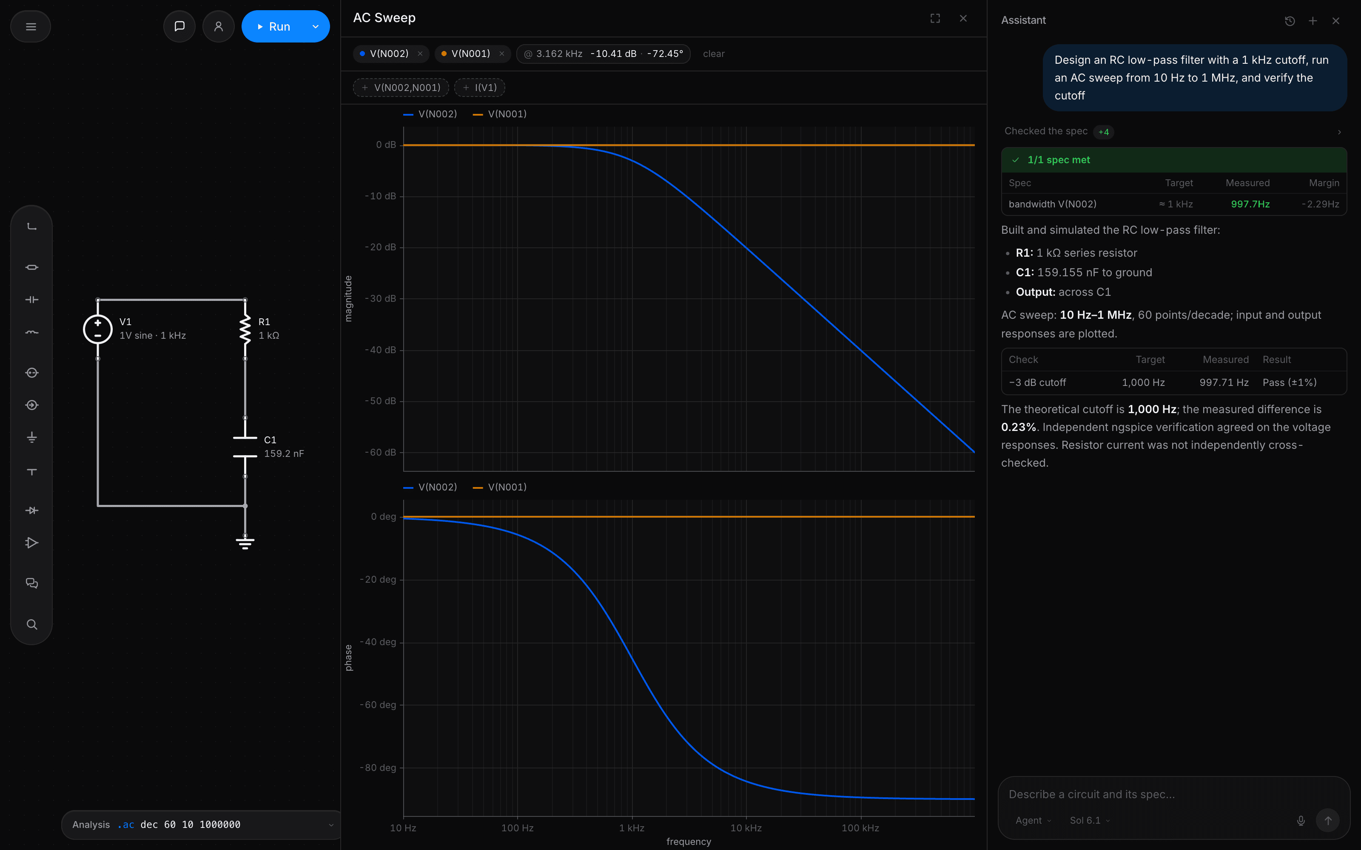
Task: Select the op-amp component tool
Action: pos(32,543)
